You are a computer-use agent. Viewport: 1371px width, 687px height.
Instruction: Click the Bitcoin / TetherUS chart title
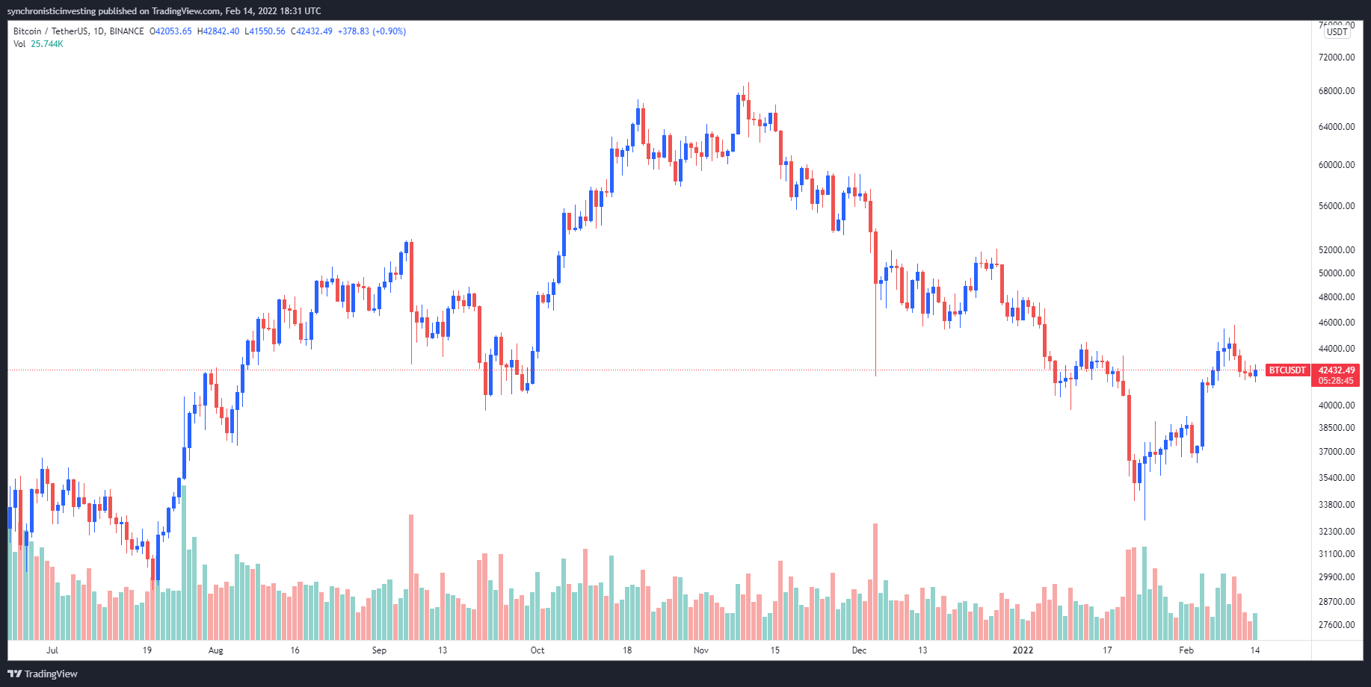point(78,31)
